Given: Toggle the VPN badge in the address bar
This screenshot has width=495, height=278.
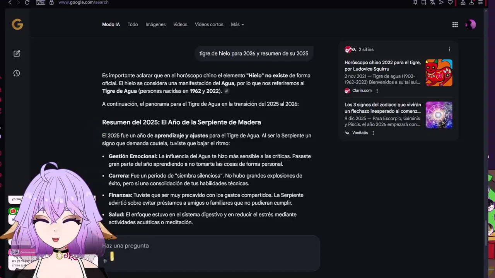Looking at the screenshot, I should [40, 2].
